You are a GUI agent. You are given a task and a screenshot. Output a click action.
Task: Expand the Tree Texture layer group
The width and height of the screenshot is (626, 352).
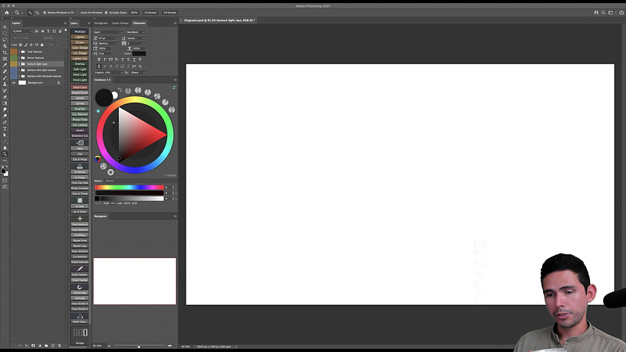19,52
